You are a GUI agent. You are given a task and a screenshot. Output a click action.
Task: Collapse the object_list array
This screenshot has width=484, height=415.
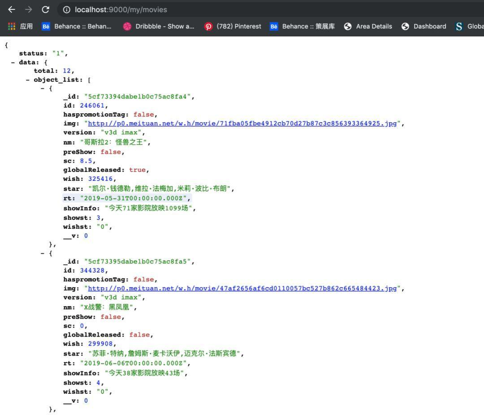tap(28, 80)
